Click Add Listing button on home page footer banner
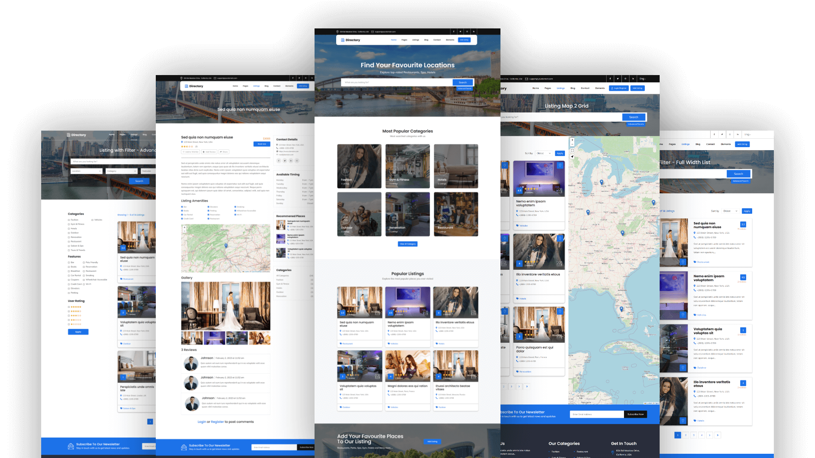The height and width of the screenshot is (458, 815). point(432,441)
